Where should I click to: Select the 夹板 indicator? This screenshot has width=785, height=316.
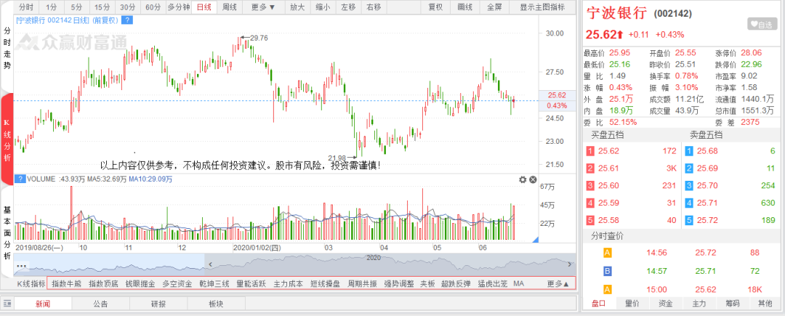click(427, 284)
